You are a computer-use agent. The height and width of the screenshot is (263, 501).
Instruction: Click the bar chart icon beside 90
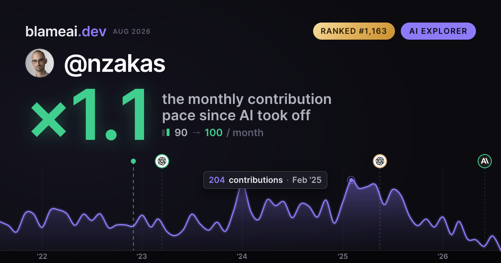166,133
